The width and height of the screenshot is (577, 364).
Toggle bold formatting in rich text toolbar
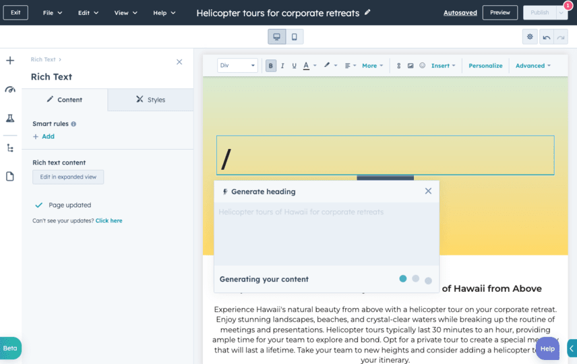pos(271,65)
